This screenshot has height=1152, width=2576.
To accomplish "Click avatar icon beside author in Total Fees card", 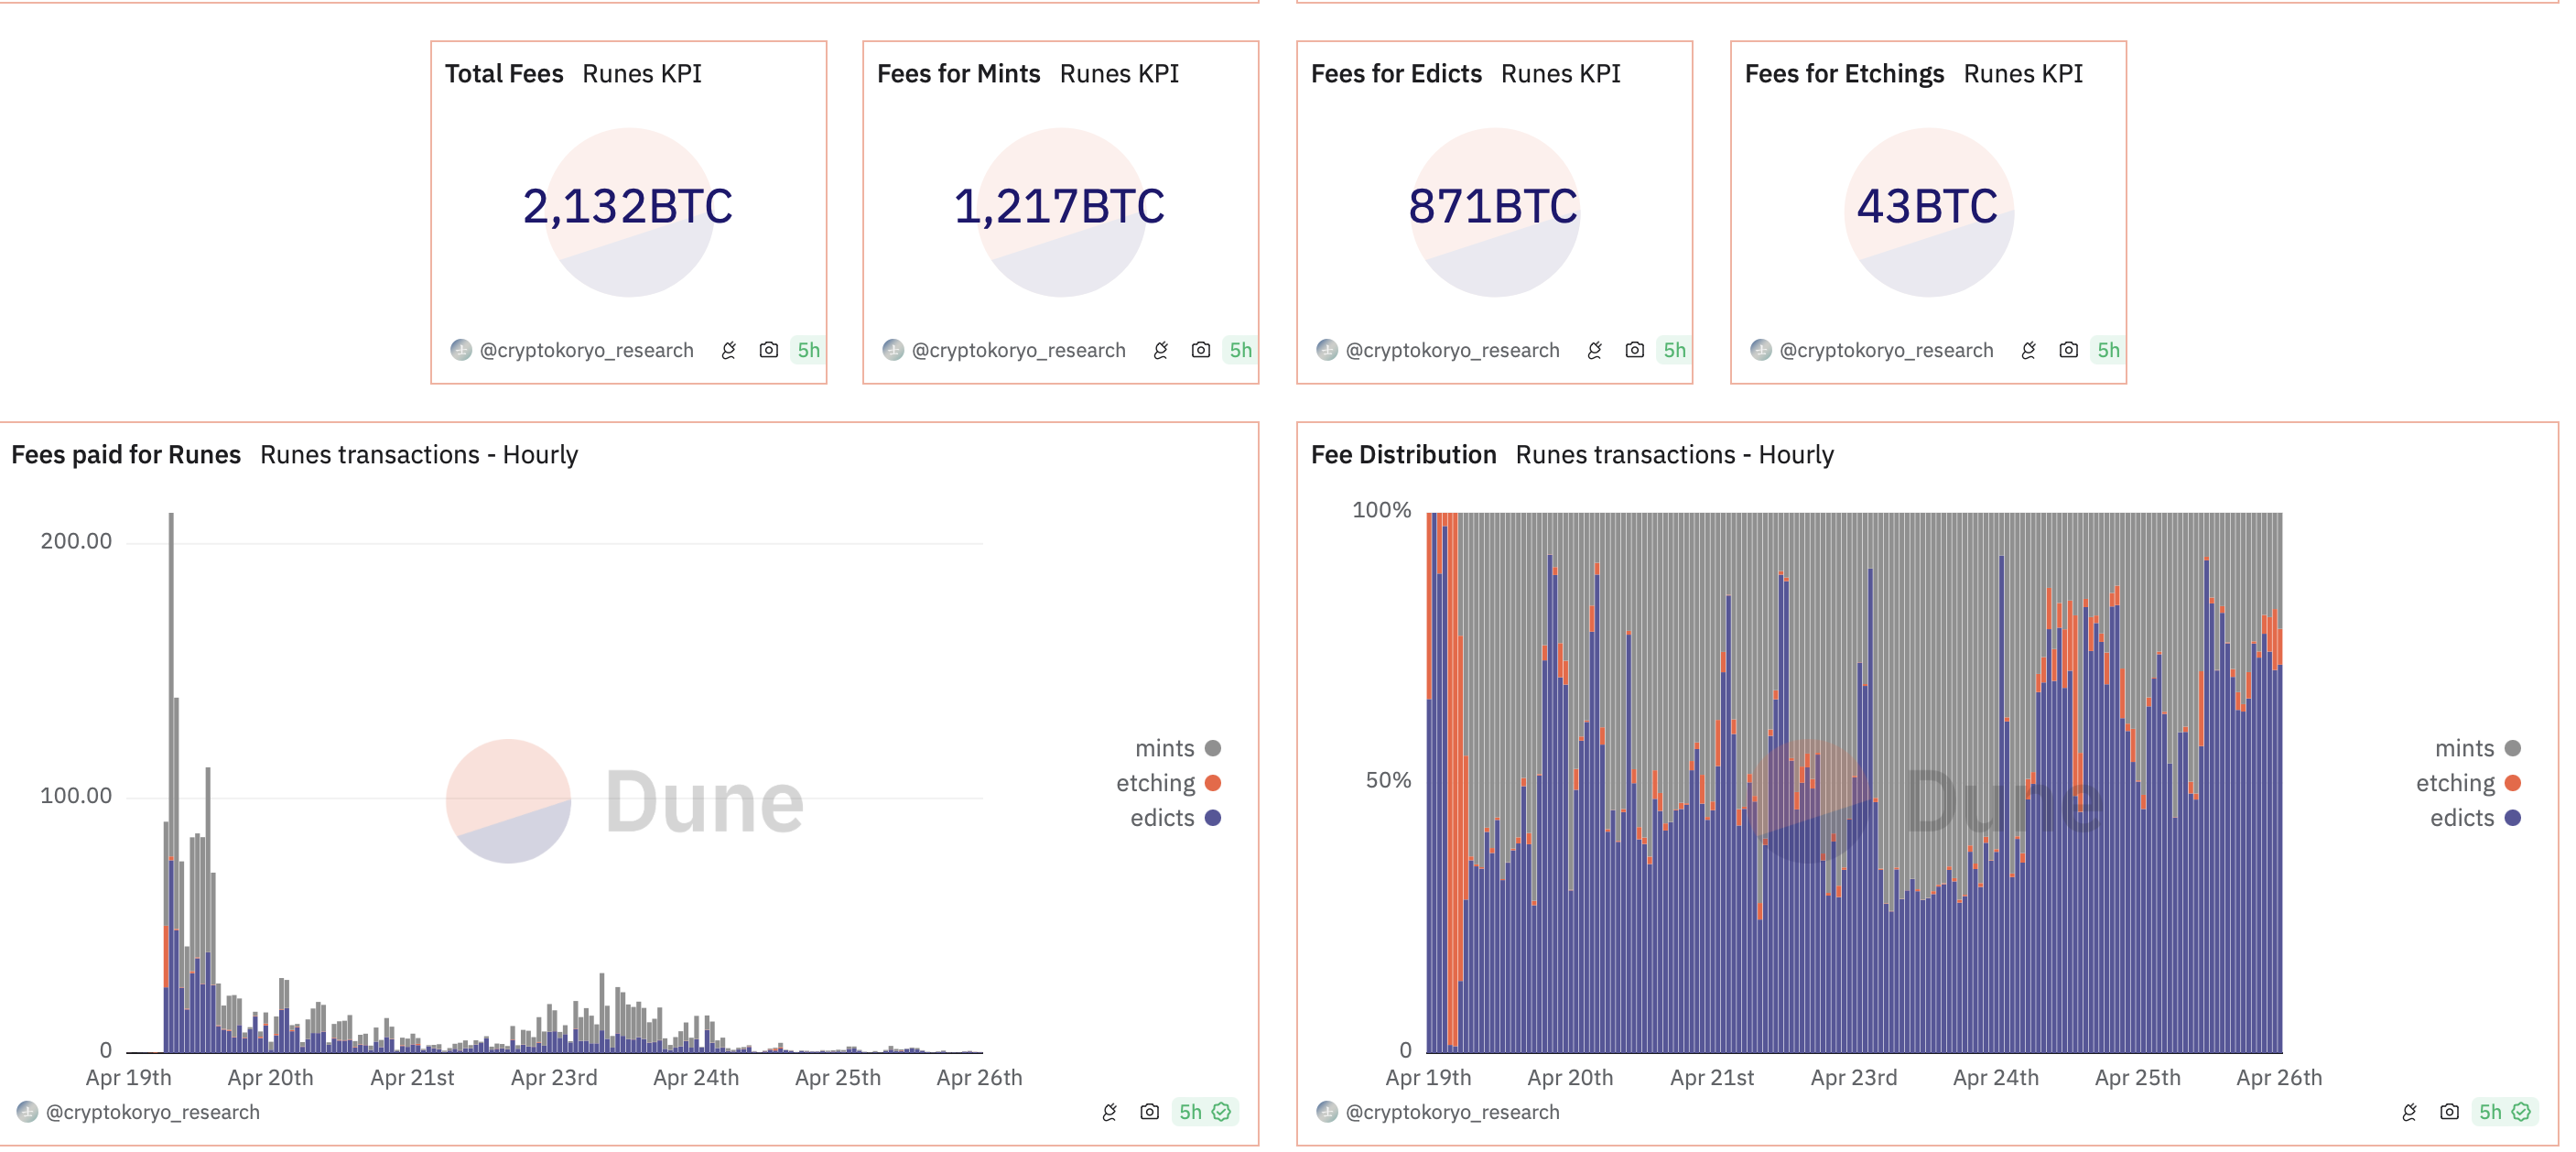I will coord(460,350).
